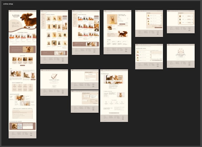Close the account popup below the login frame
This screenshot has width=202, height=147.
click(x=97, y=93)
